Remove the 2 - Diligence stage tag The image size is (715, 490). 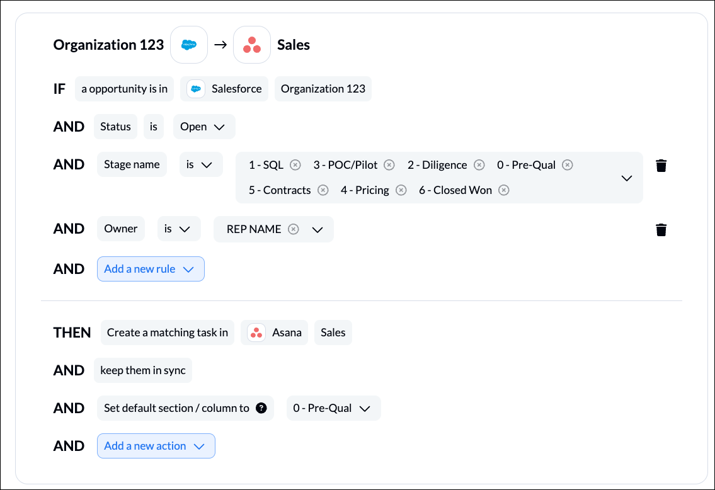[x=479, y=165]
